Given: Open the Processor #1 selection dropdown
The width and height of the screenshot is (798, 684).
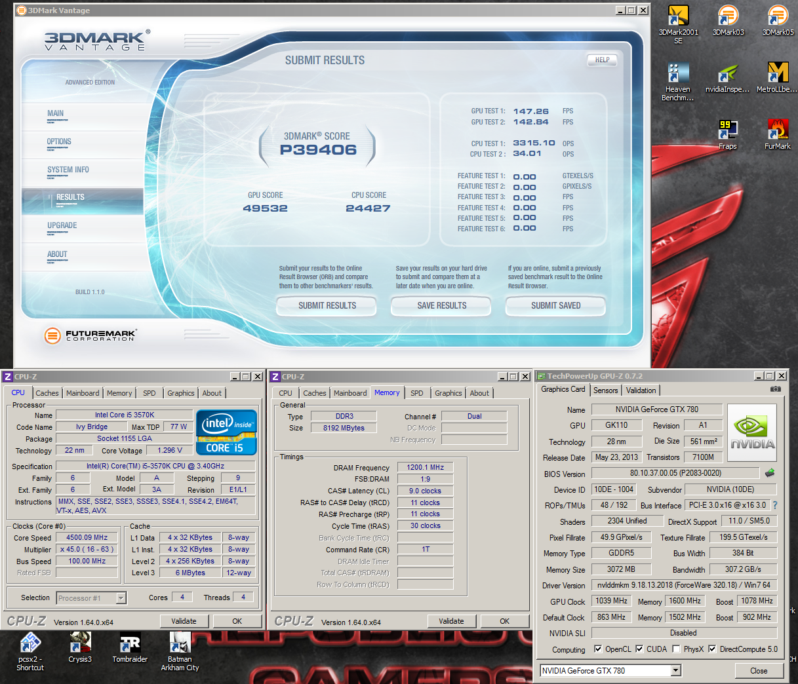Looking at the screenshot, I should [x=121, y=598].
